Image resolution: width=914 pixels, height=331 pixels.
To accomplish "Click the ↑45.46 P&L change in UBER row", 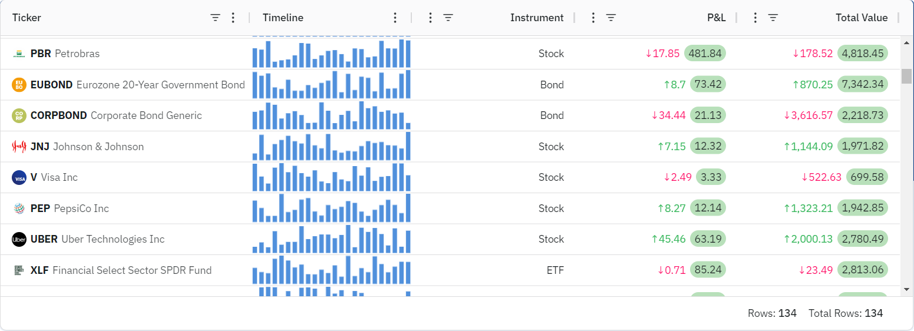I will click(x=668, y=239).
